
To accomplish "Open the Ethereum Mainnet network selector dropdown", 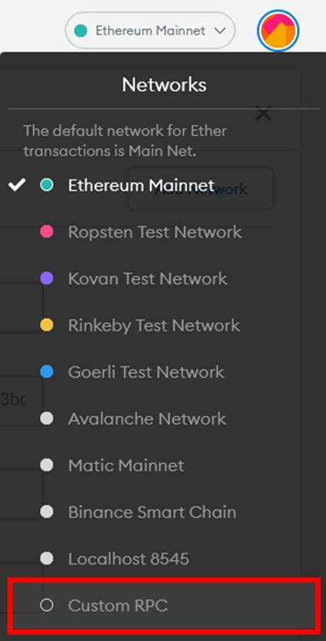I will (150, 30).
